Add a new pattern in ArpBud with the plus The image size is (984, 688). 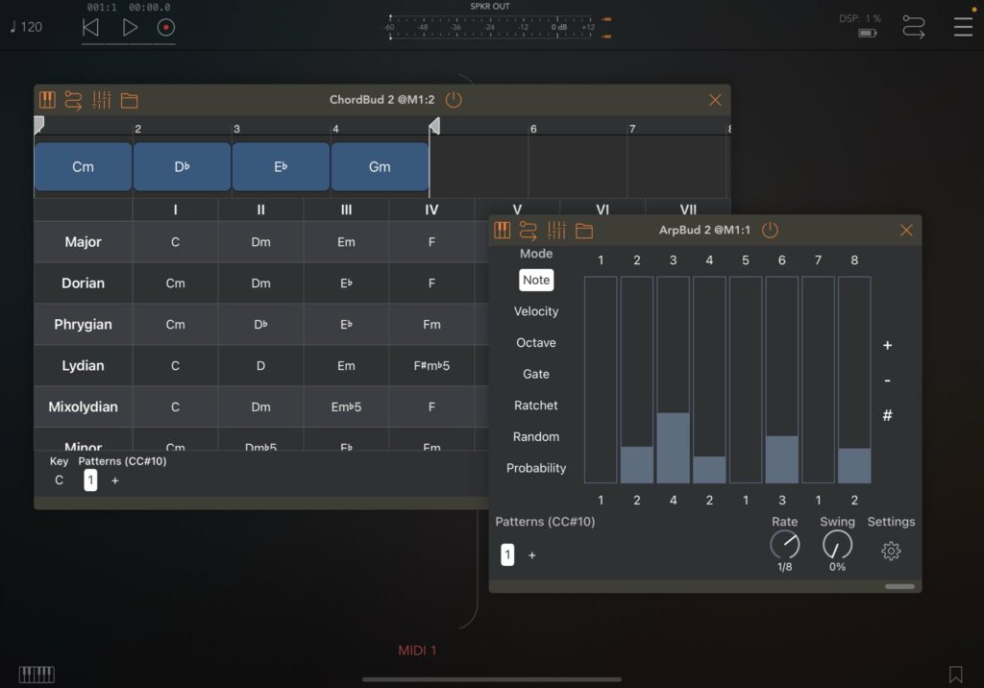pyautogui.click(x=532, y=554)
